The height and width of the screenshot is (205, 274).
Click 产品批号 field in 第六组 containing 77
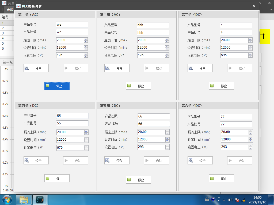click(236, 124)
